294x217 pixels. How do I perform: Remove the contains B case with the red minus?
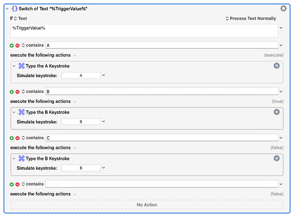pyautogui.click(x=17, y=92)
